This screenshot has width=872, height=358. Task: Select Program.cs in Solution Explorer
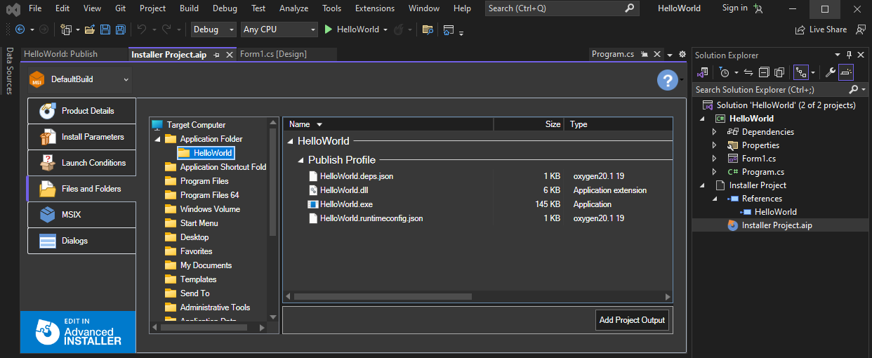[x=762, y=172]
